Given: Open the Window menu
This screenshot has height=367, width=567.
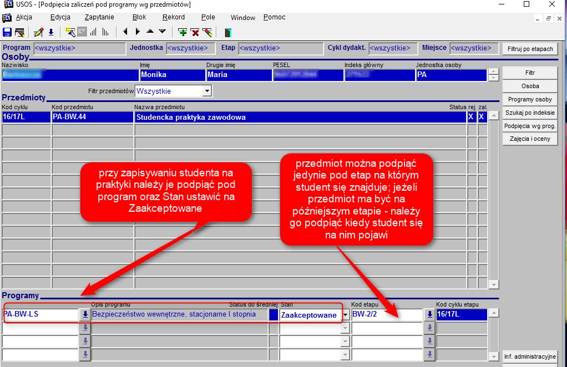Looking at the screenshot, I should click(x=243, y=17).
